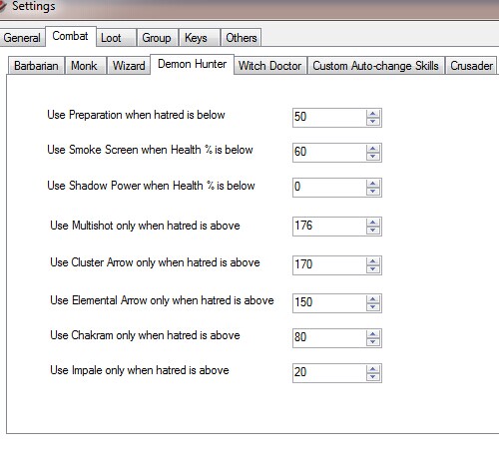Increase Chakram hatred threshold
The height and width of the screenshot is (469, 499).
tap(373, 334)
